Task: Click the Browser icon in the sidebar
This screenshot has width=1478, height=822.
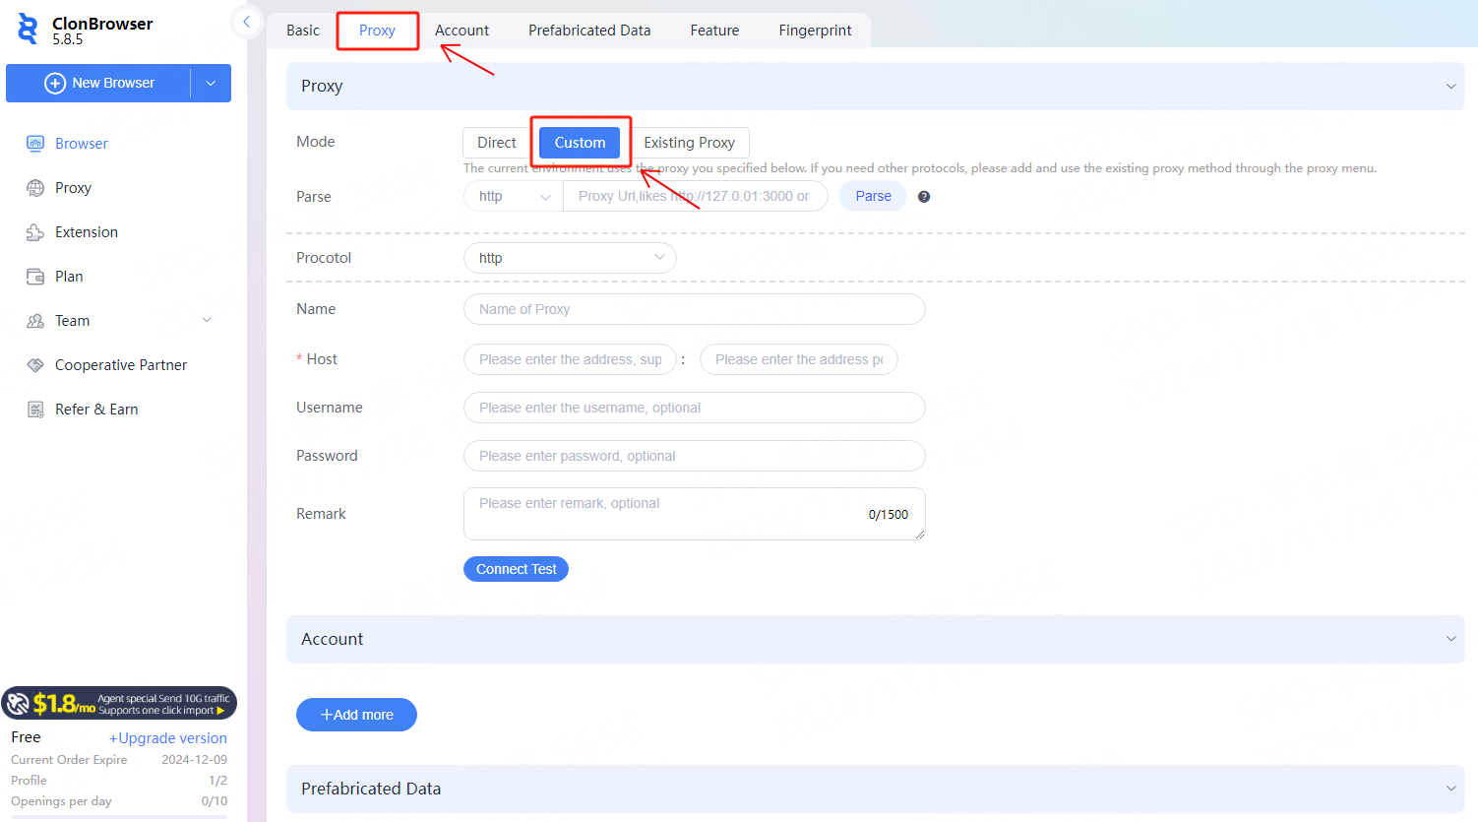Action: coord(35,144)
